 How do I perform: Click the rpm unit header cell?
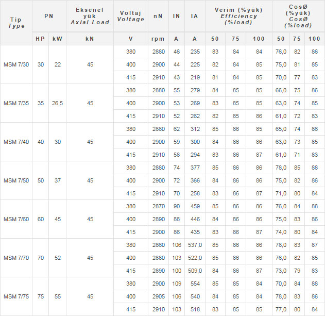point(158,39)
